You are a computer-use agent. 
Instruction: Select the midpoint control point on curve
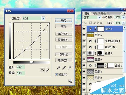pyautogui.click(x=34, y=42)
